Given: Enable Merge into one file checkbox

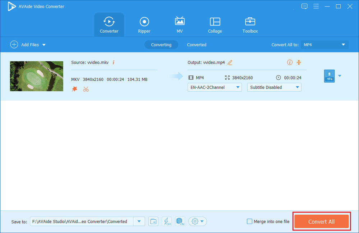Looking at the screenshot, I should pyautogui.click(x=250, y=221).
